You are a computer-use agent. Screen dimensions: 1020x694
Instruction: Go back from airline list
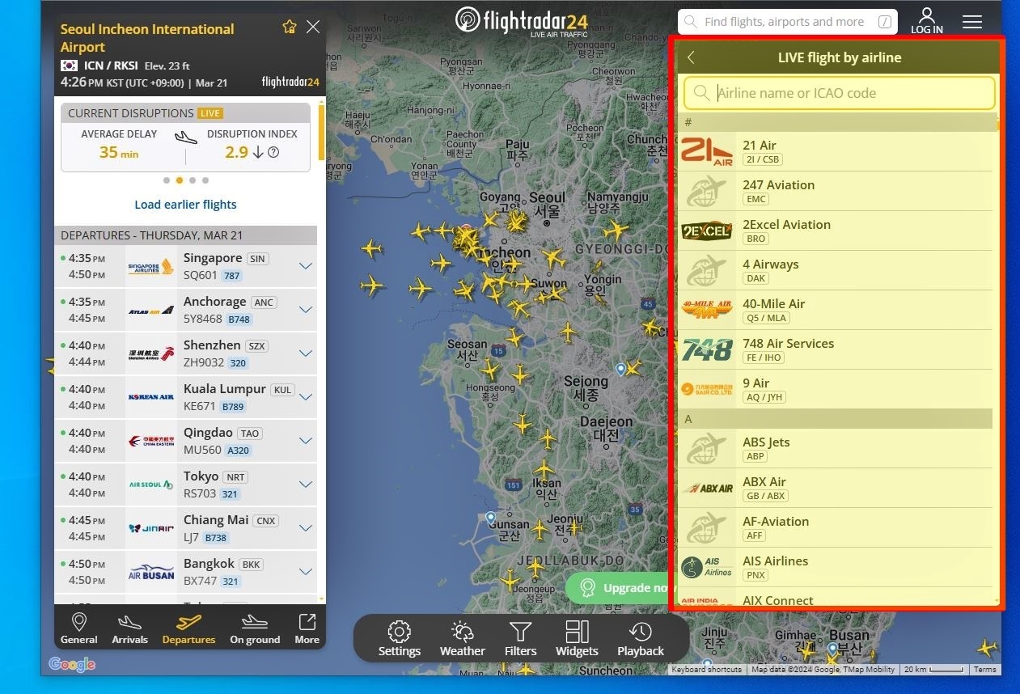pos(691,57)
